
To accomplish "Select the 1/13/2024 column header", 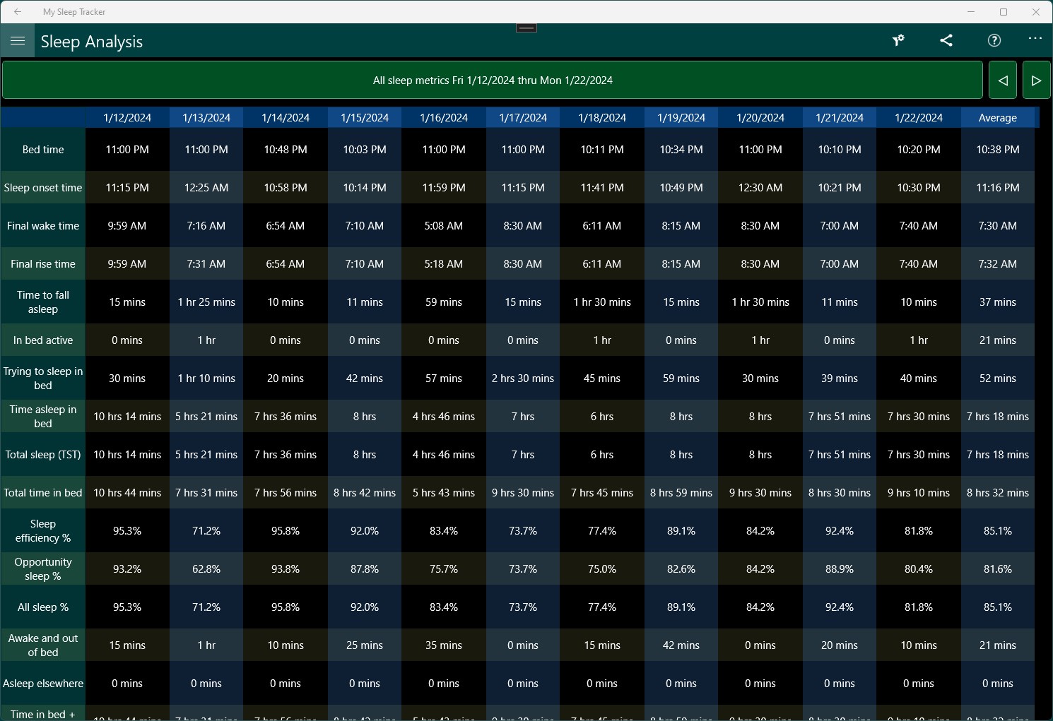I will pyautogui.click(x=206, y=118).
